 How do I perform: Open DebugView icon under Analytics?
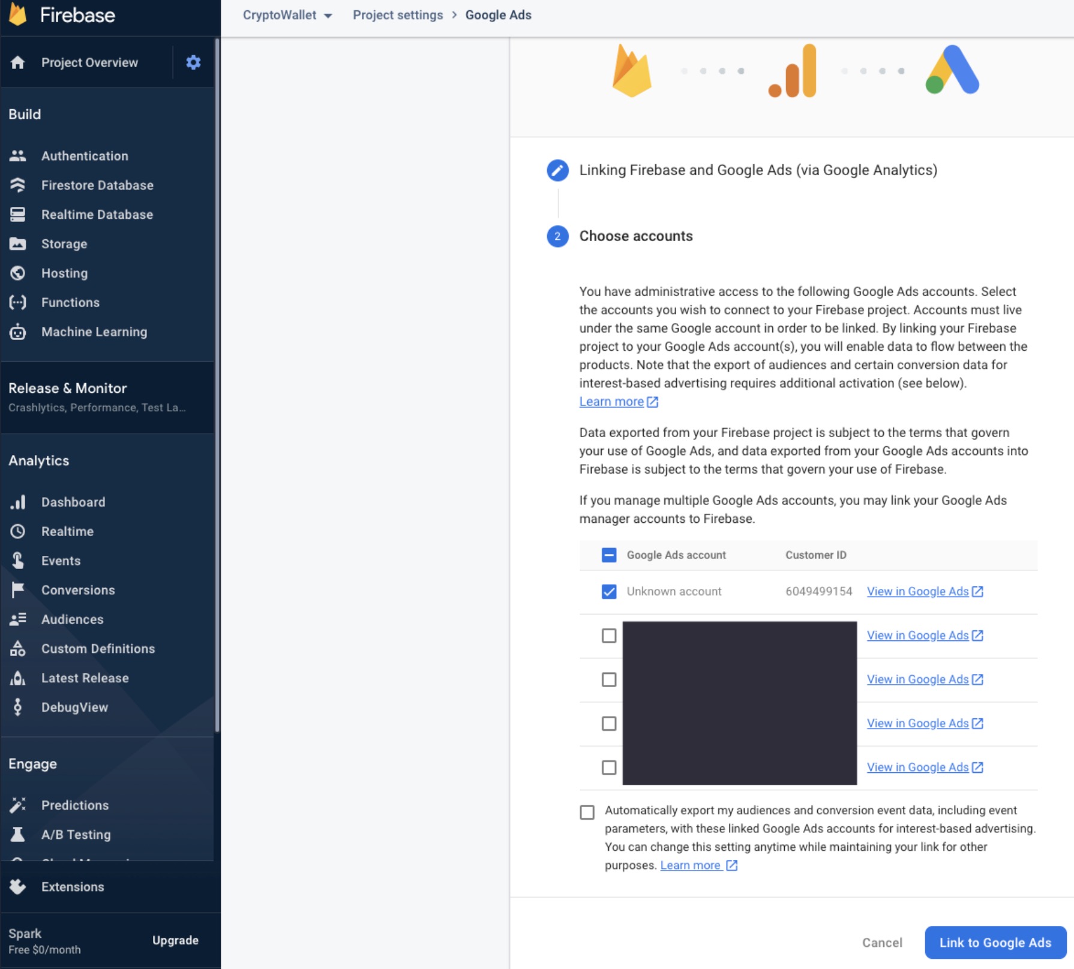click(x=18, y=708)
